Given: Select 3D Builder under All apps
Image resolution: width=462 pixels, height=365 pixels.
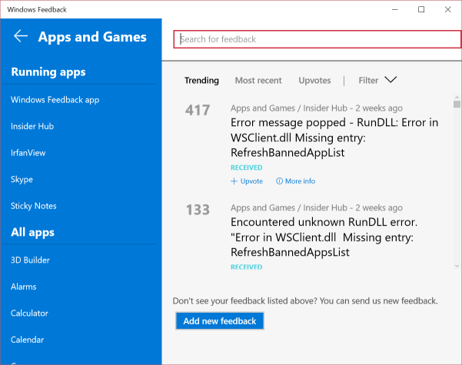Looking at the screenshot, I should point(30,260).
